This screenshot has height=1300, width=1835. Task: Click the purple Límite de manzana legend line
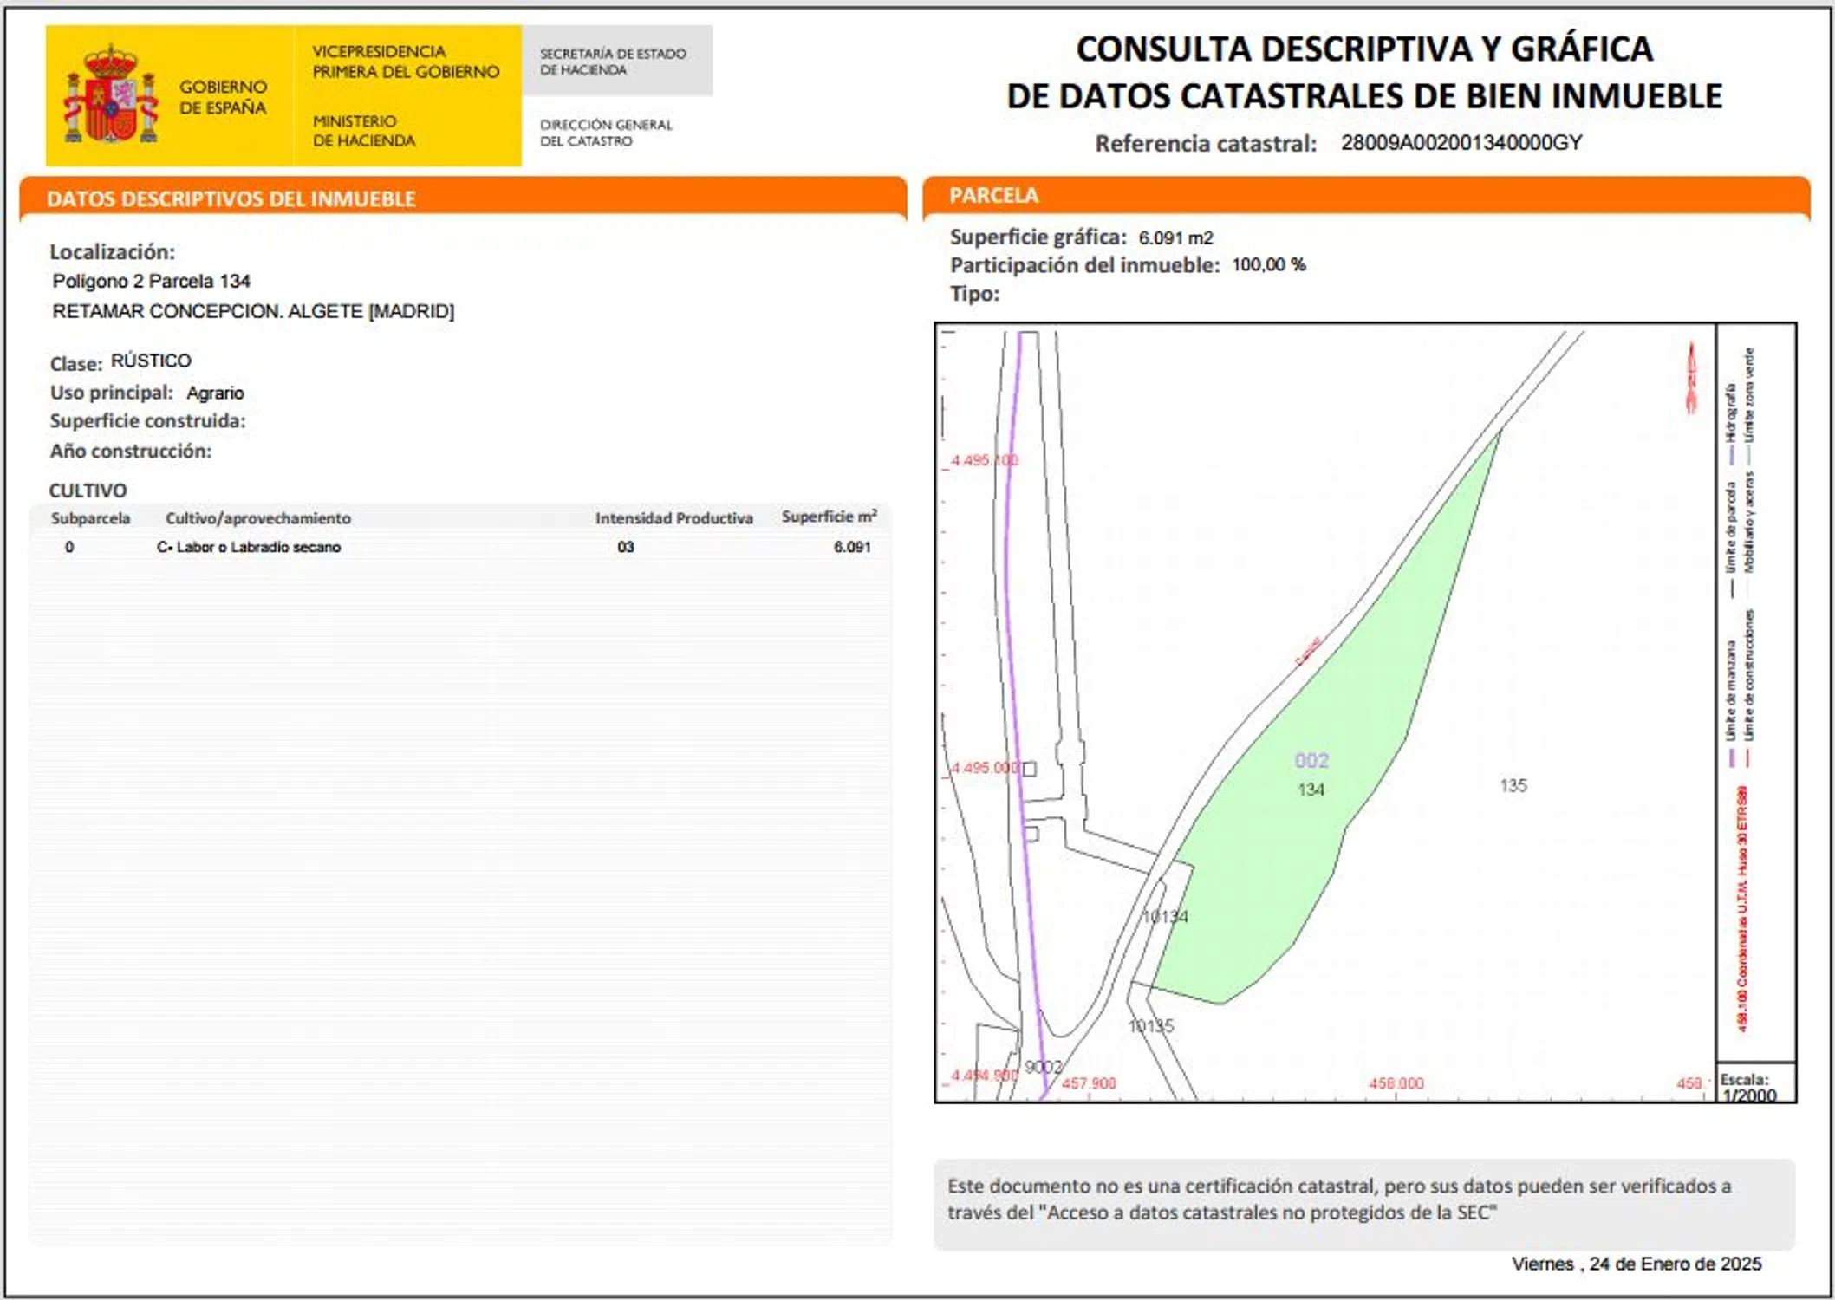pos(1731,758)
